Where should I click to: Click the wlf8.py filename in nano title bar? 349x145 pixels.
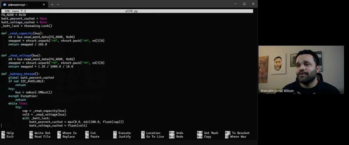point(131,11)
